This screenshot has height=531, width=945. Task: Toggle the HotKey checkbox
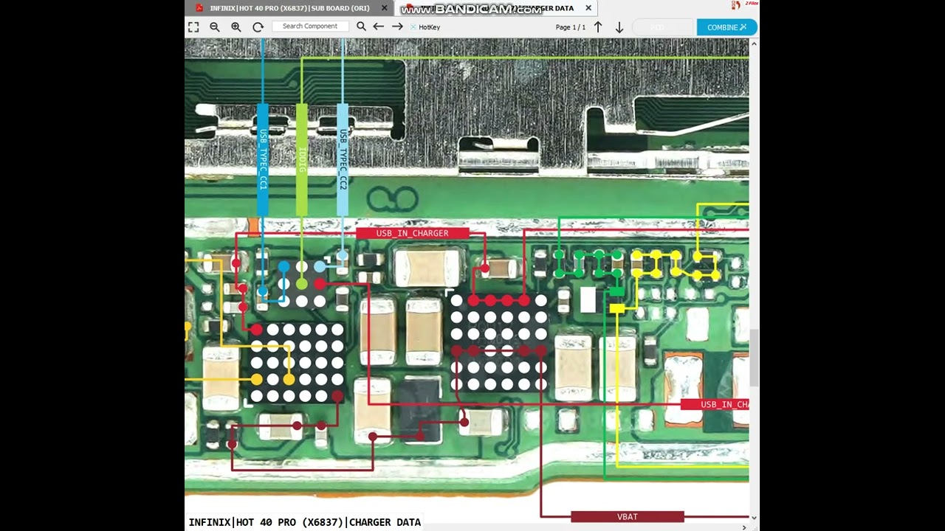[x=413, y=27]
